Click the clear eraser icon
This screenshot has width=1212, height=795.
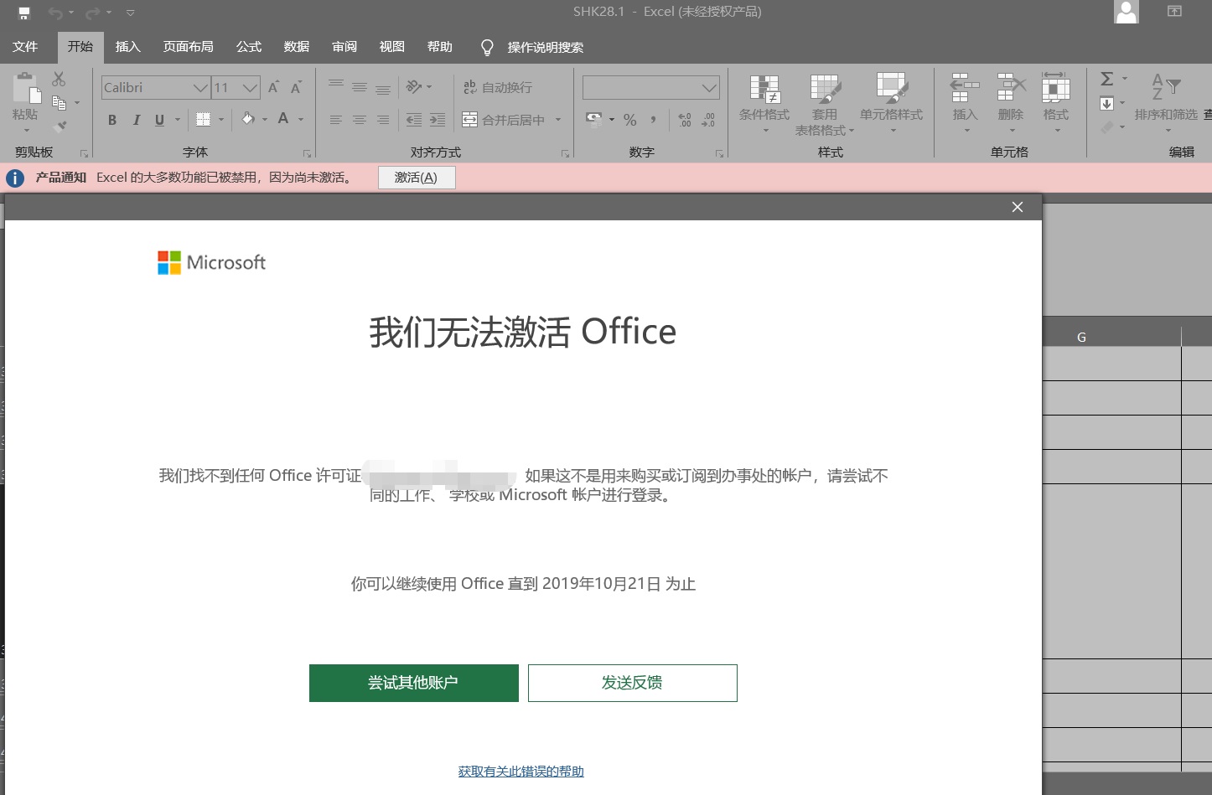pos(1107,127)
